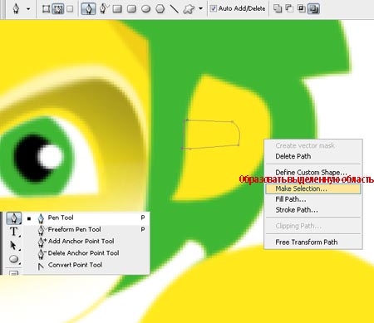Click Add to path area icon
This screenshot has width=374, height=323.
278,8
